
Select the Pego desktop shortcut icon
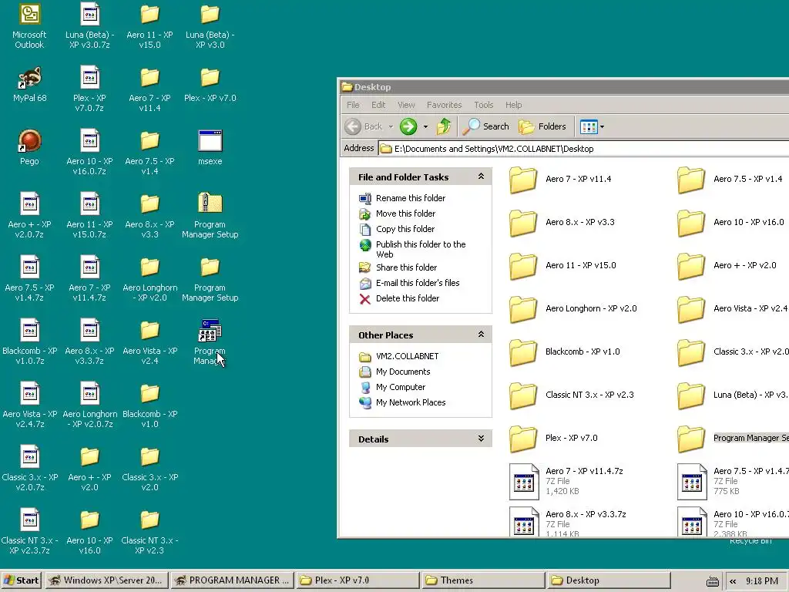coord(29,141)
